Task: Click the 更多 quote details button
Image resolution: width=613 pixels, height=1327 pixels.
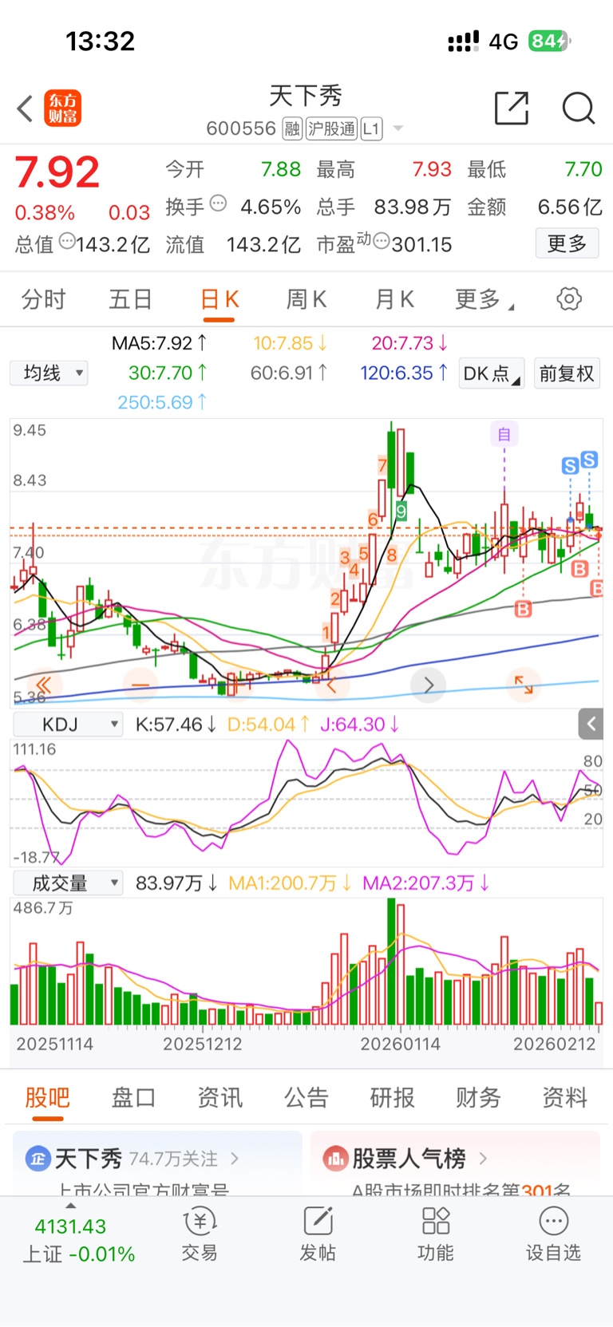Action: coord(567,243)
